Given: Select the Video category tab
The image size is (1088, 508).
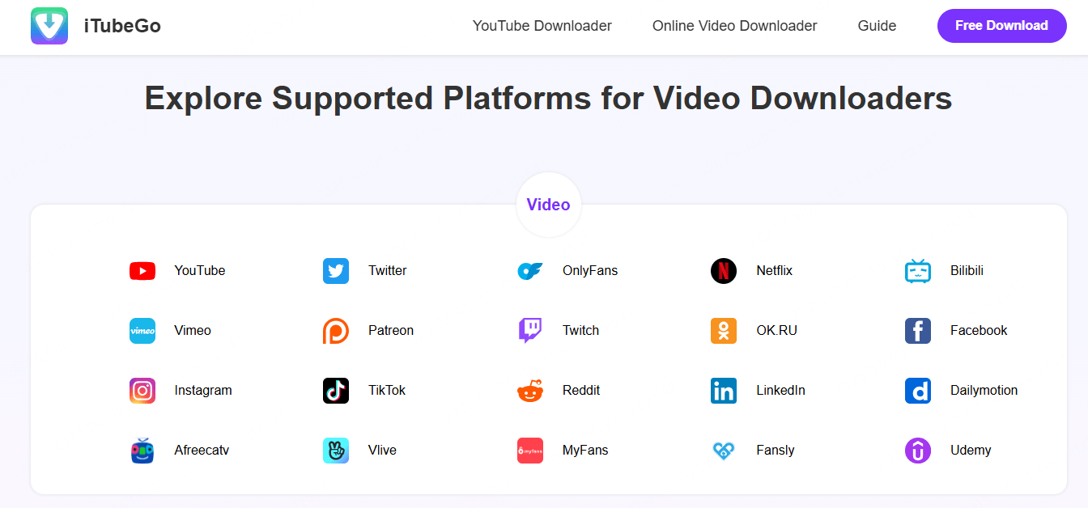Looking at the screenshot, I should coord(549,205).
